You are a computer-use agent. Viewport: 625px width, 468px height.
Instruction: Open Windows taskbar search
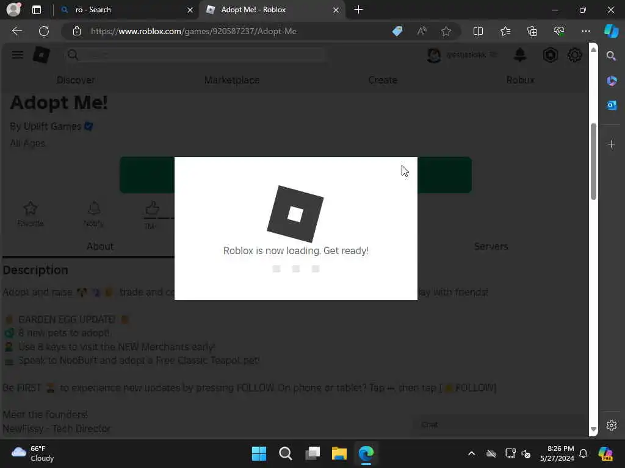pos(286,453)
